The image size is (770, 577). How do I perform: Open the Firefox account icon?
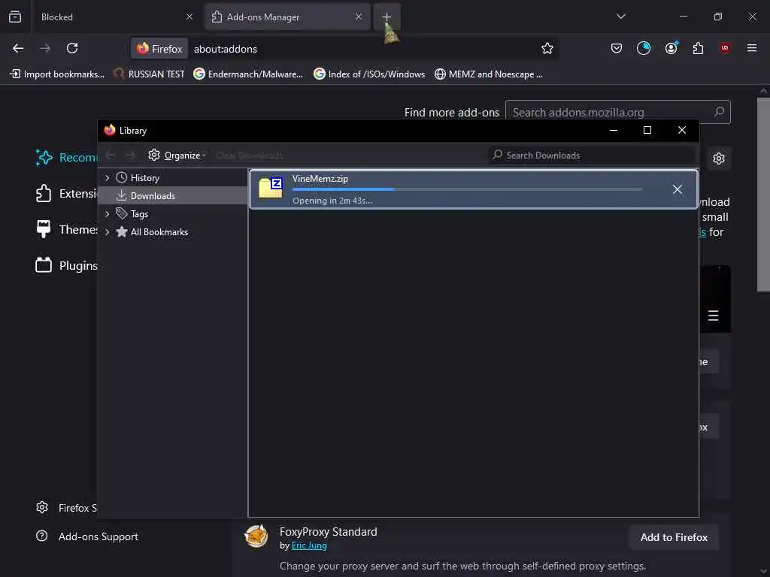(671, 48)
